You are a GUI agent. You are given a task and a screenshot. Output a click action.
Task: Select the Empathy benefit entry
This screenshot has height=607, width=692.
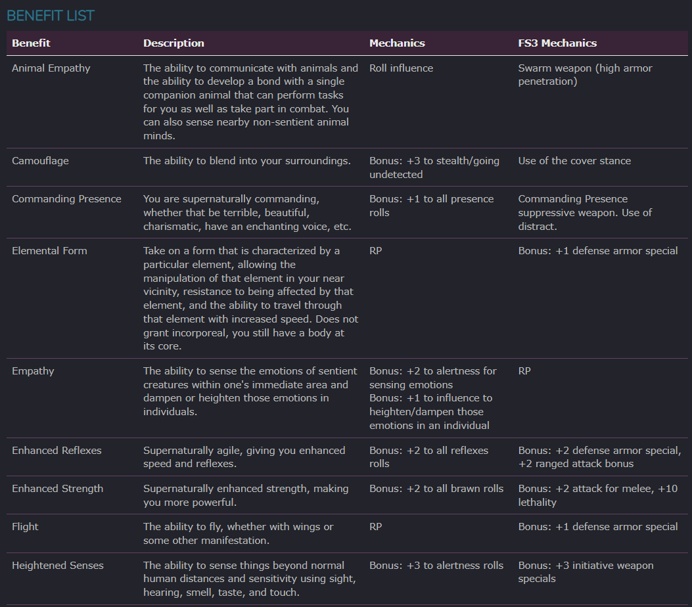[x=33, y=371]
